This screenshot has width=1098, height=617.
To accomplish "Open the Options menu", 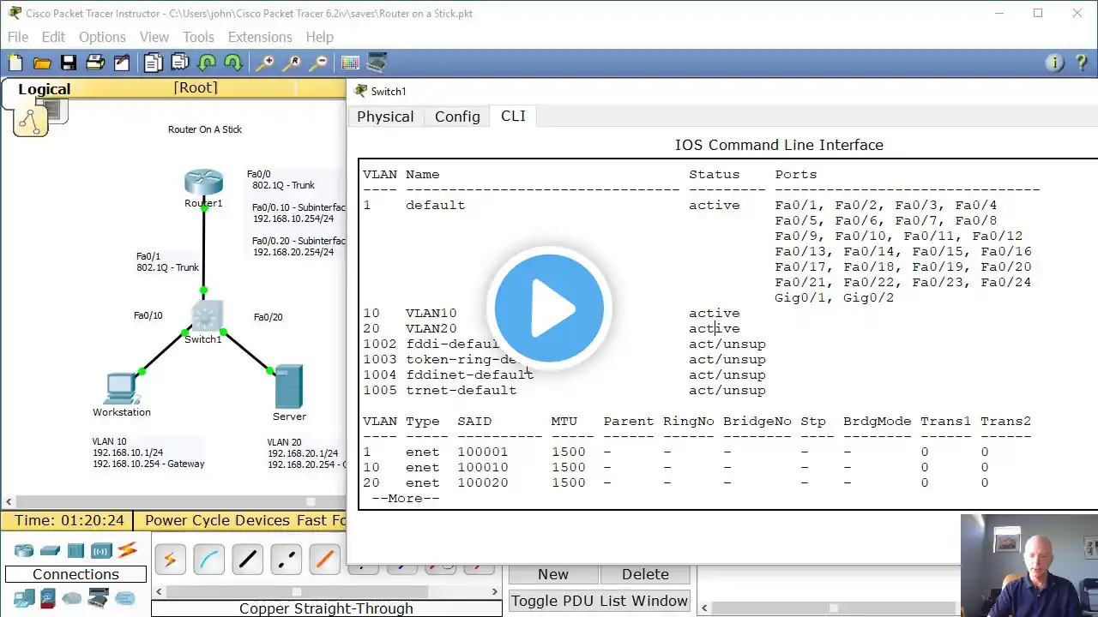I will (x=102, y=37).
